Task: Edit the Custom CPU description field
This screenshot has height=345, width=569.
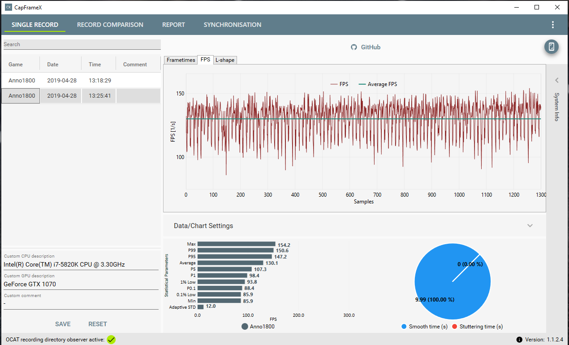Action: point(81,264)
